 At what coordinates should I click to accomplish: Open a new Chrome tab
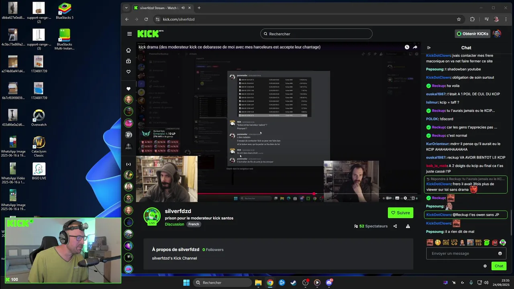(199, 8)
